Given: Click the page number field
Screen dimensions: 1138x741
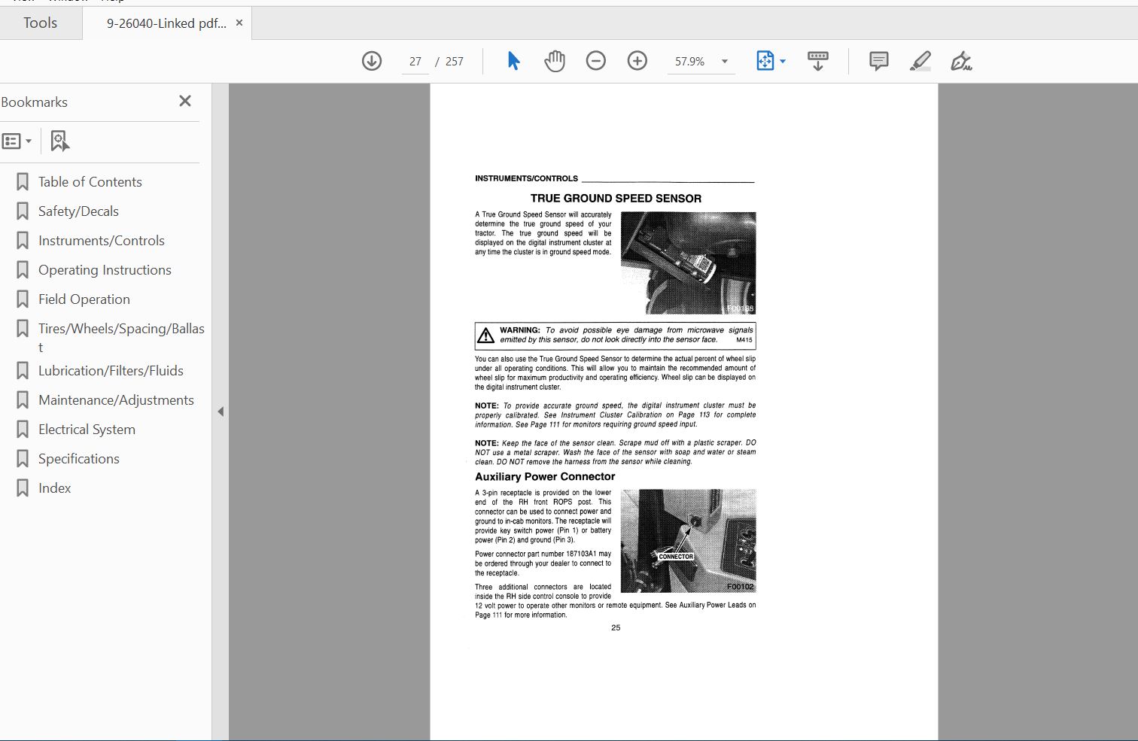Looking at the screenshot, I should (415, 62).
